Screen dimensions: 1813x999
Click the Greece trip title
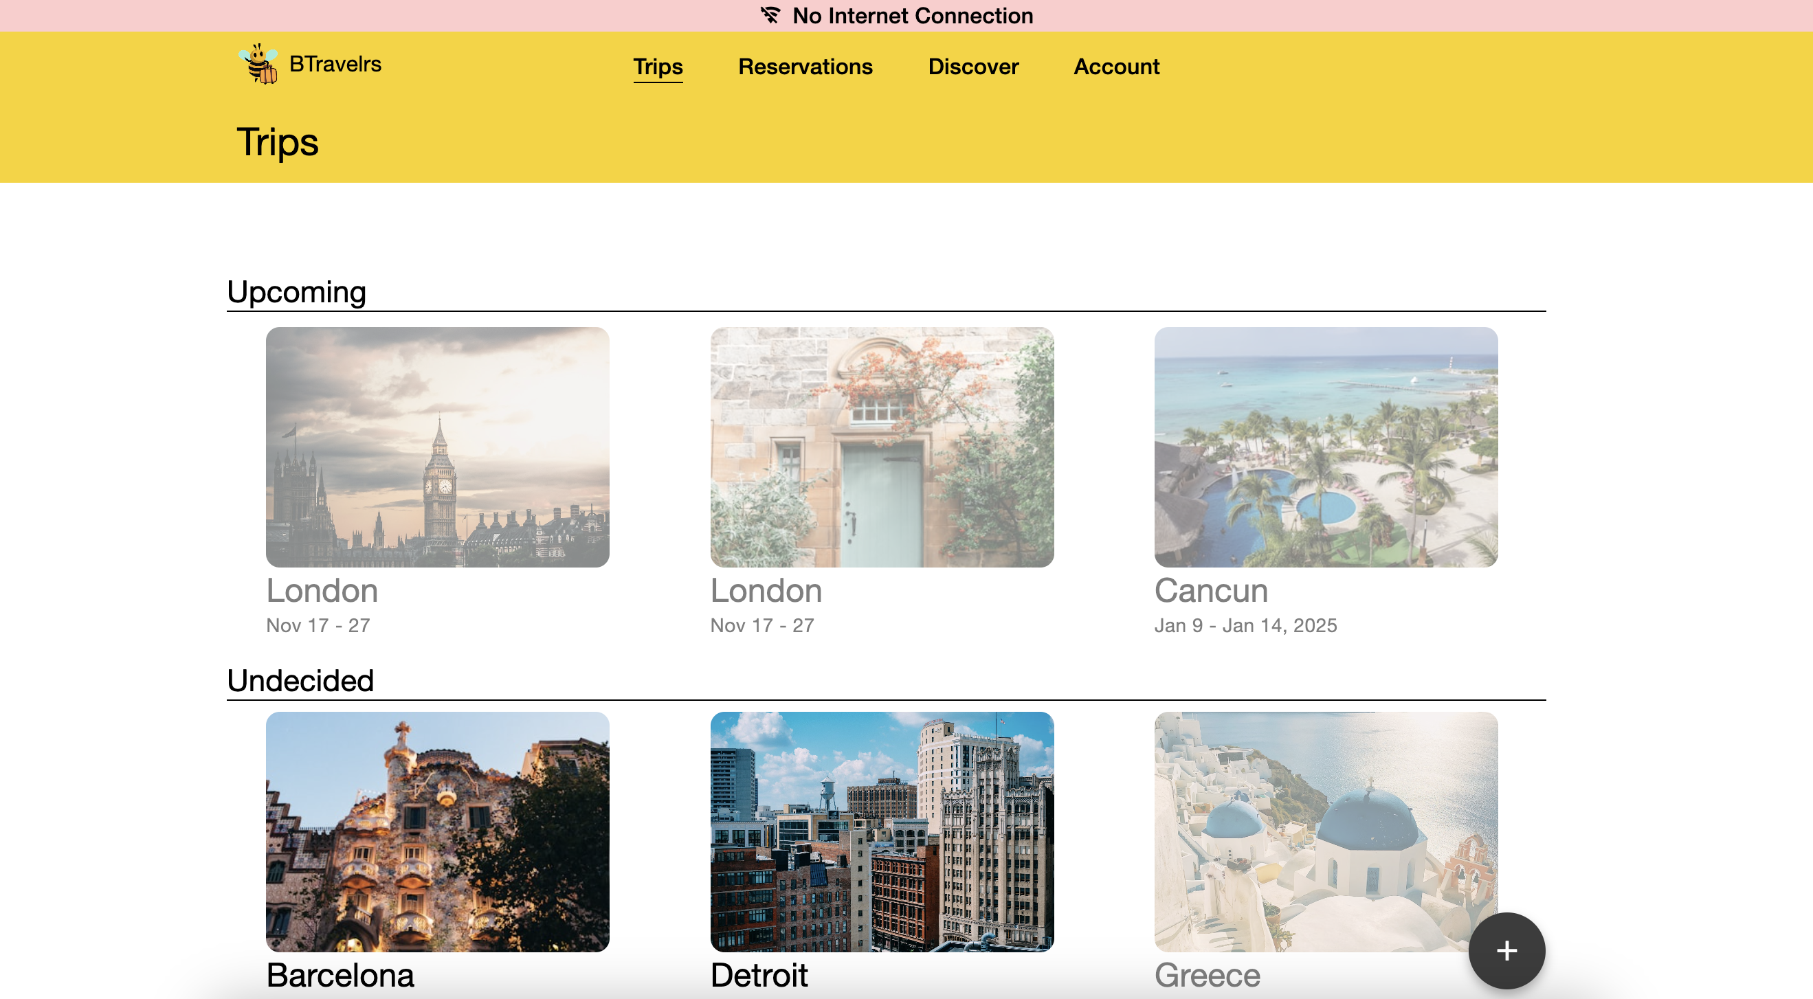pyautogui.click(x=1207, y=975)
